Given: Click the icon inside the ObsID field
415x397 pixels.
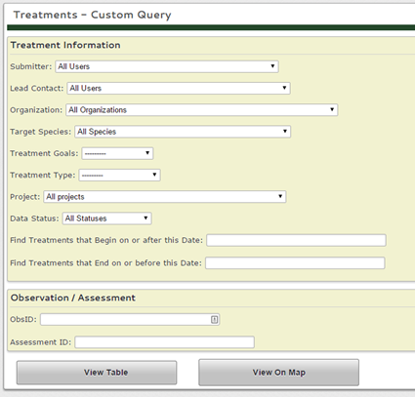Looking at the screenshot, I should (214, 319).
